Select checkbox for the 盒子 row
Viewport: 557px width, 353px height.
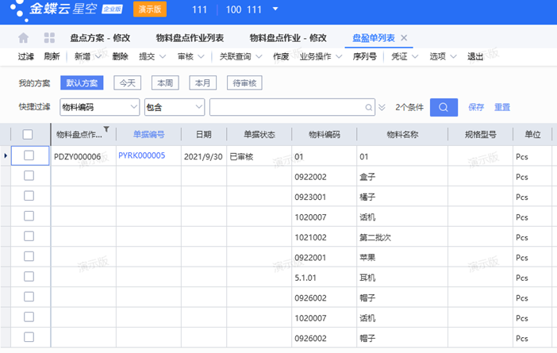[29, 176]
